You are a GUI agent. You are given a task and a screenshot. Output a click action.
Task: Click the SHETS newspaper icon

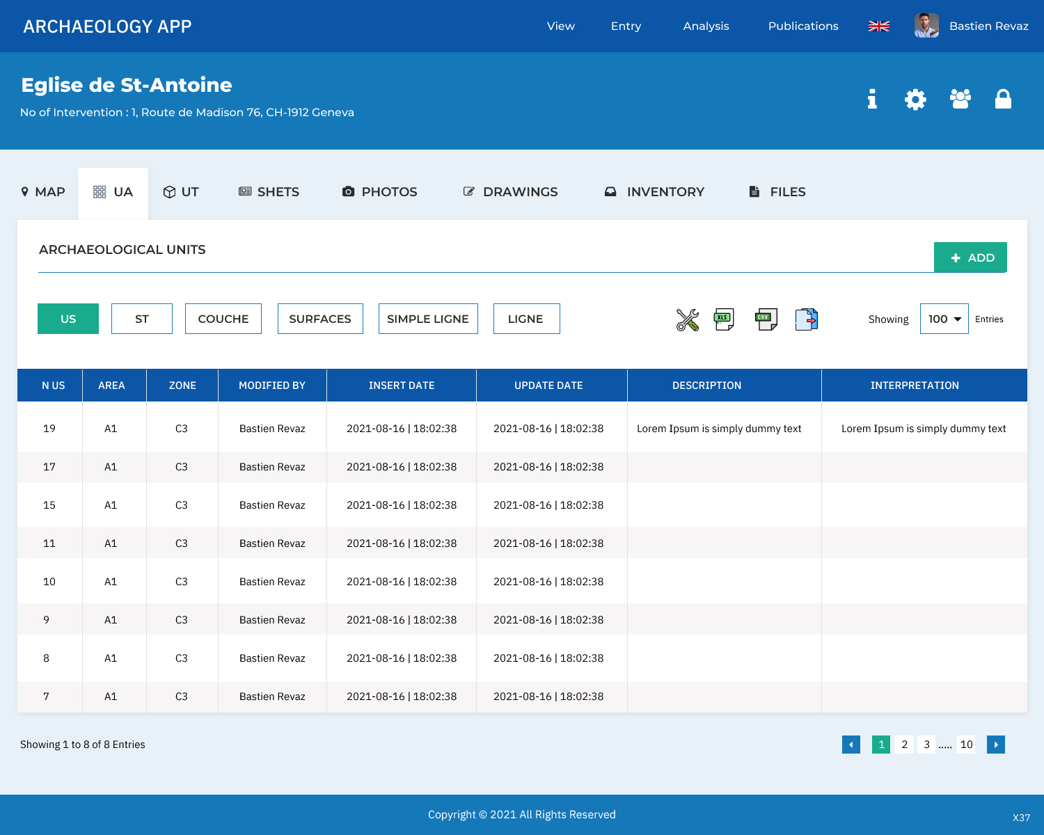pos(245,191)
